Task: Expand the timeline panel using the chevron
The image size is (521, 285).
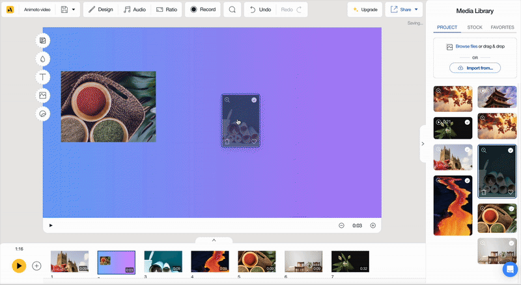Action: [x=213, y=240]
